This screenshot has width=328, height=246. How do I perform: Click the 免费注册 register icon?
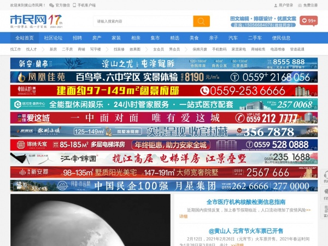[x=300, y=5]
